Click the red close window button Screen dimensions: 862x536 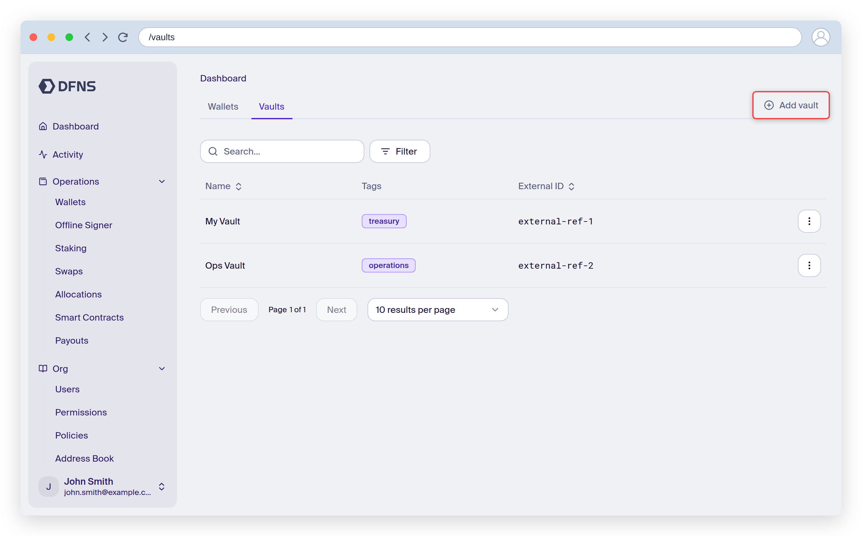coord(33,37)
